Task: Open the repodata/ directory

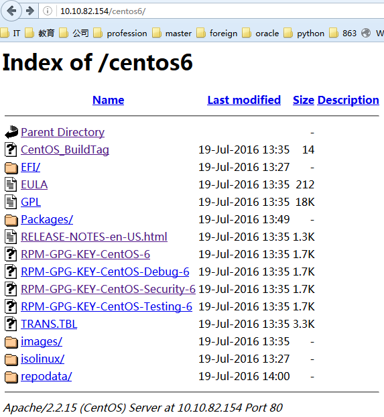Action: (x=46, y=376)
